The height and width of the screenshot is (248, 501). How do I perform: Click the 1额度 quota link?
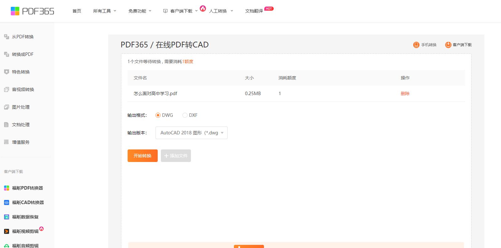188,62
